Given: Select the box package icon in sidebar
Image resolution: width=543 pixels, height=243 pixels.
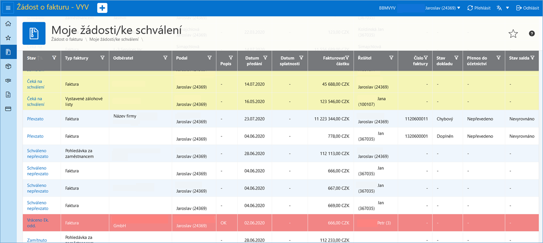Looking at the screenshot, I should point(8,66).
